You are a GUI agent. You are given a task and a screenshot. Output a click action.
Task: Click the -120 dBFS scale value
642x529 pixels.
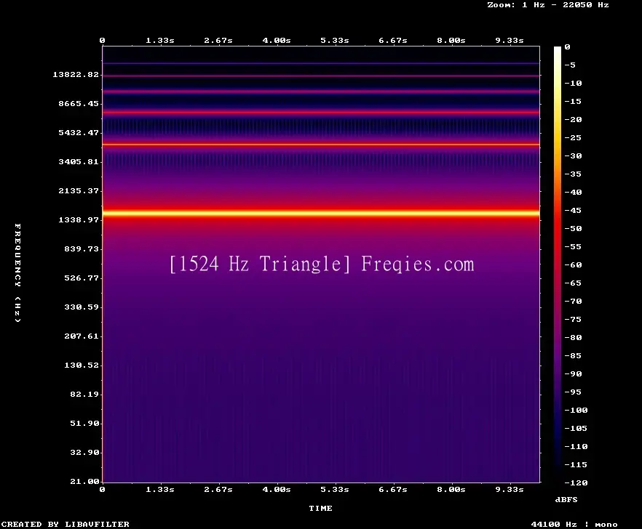point(576,482)
